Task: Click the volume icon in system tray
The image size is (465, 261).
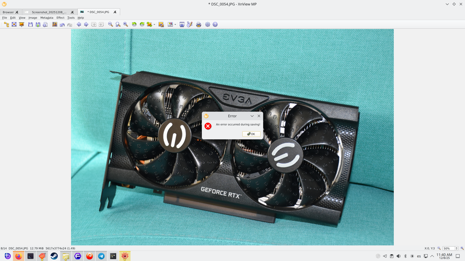Action: tap(399, 256)
